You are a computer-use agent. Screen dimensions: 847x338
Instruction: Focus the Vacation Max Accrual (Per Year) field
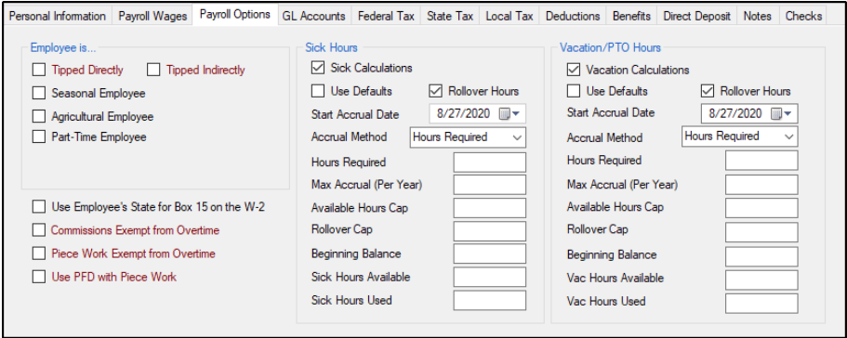[x=761, y=185]
